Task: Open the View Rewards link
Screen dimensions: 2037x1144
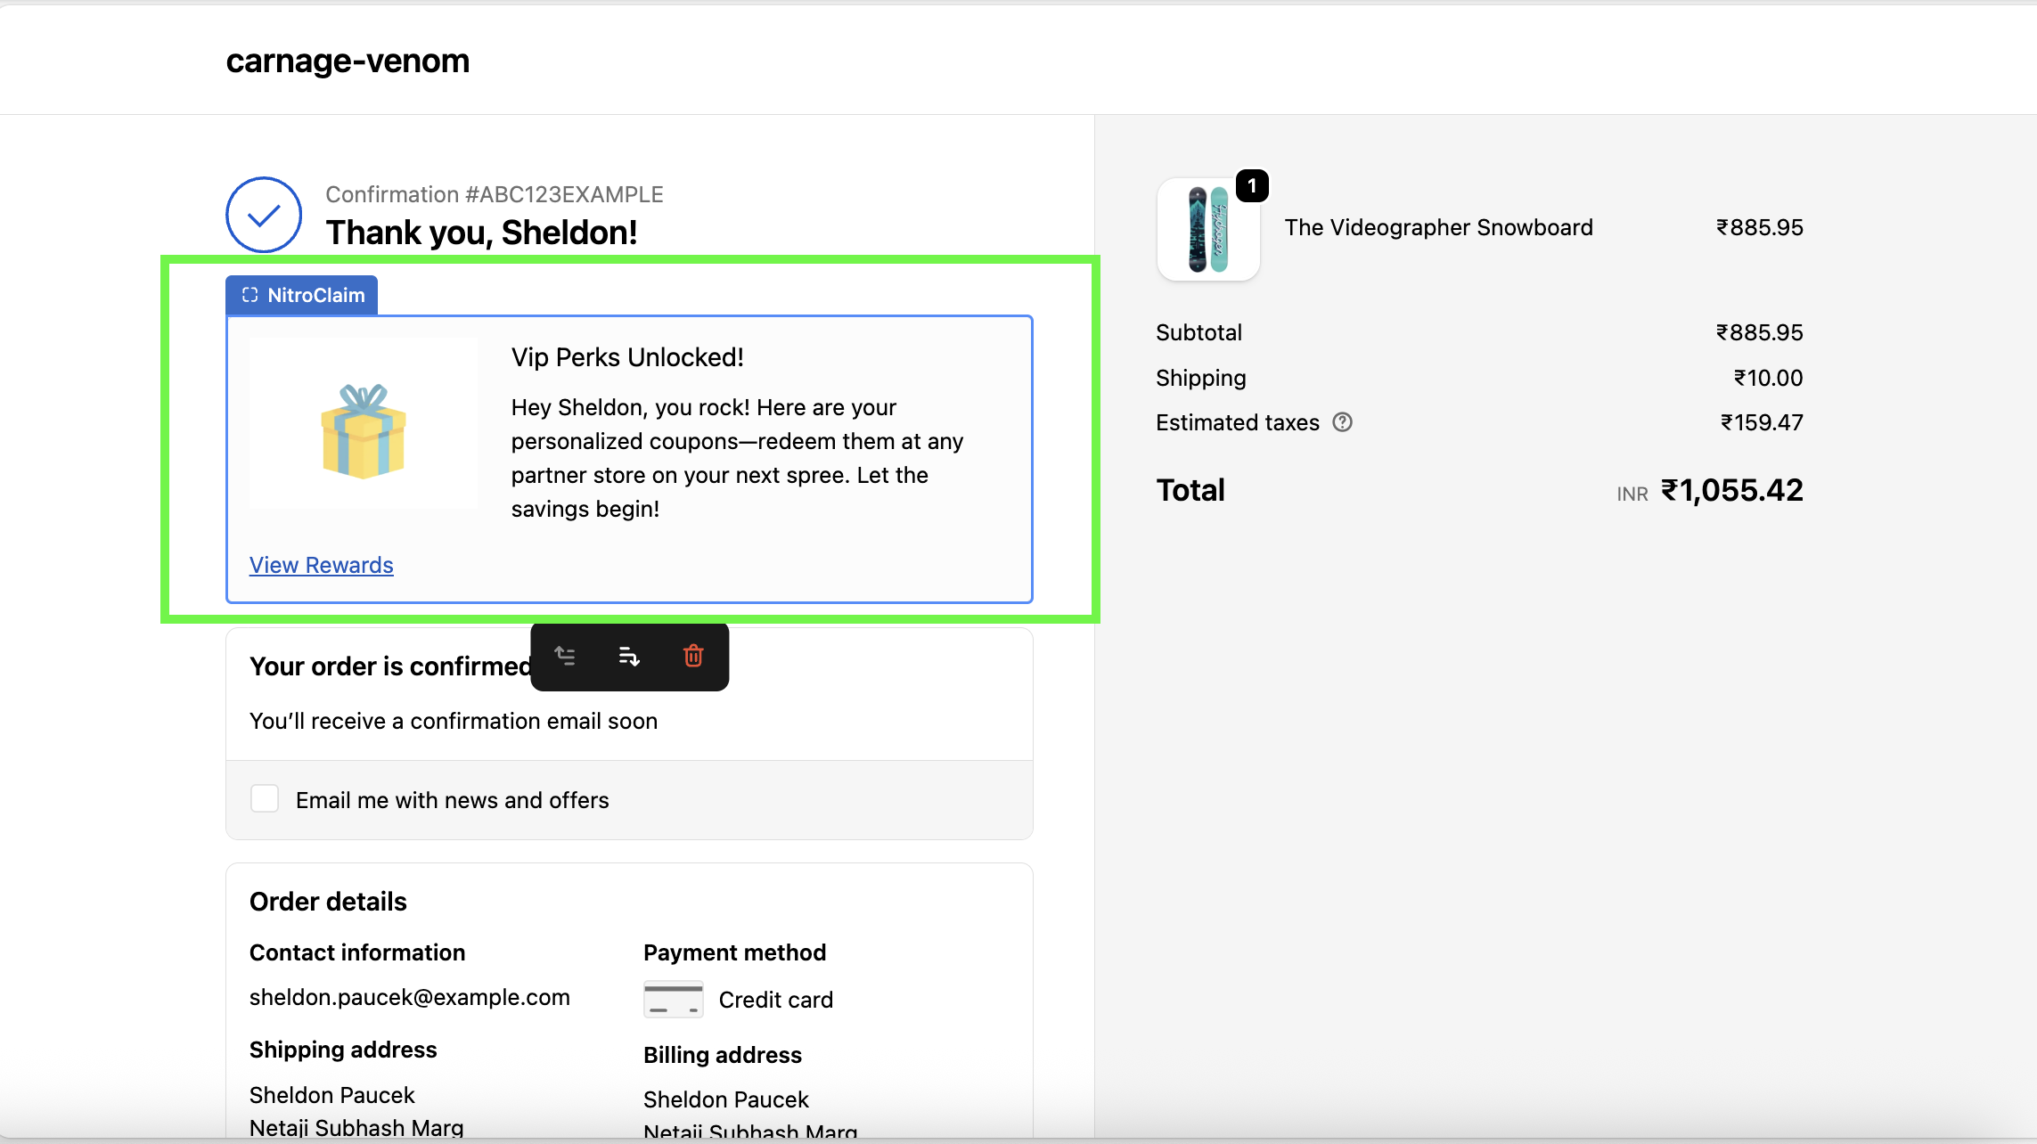Action: pos(321,565)
